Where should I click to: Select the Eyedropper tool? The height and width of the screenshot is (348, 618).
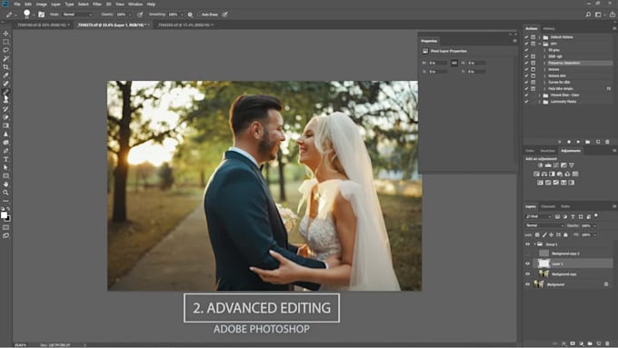point(6,75)
